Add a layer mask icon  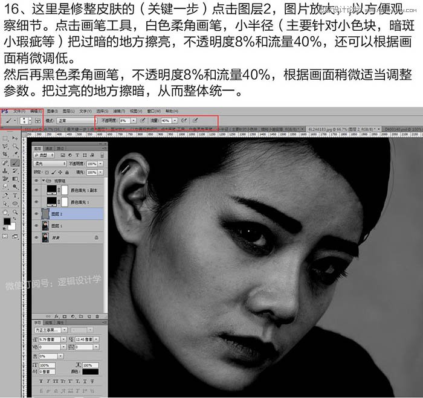(65, 316)
